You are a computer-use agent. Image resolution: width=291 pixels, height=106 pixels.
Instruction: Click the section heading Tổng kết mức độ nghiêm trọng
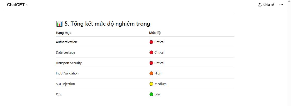[107, 24]
